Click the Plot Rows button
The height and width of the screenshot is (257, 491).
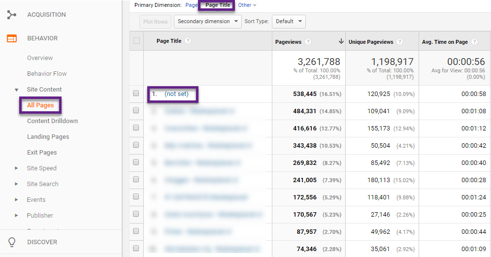(x=155, y=22)
